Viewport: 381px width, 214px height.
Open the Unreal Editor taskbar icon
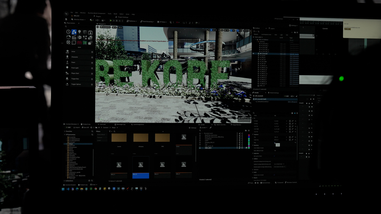click(141, 188)
